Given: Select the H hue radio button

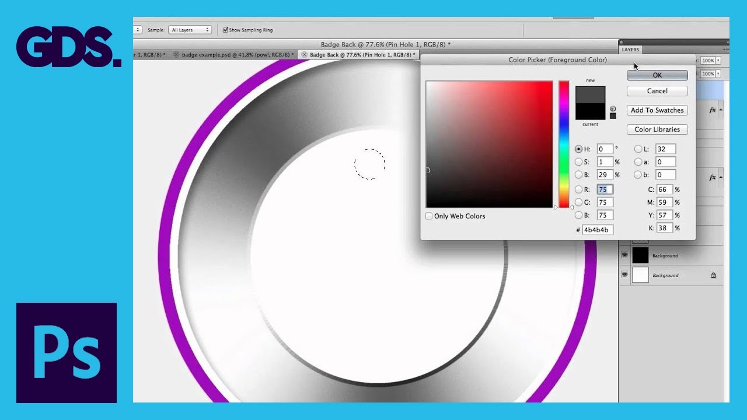Looking at the screenshot, I should point(578,149).
